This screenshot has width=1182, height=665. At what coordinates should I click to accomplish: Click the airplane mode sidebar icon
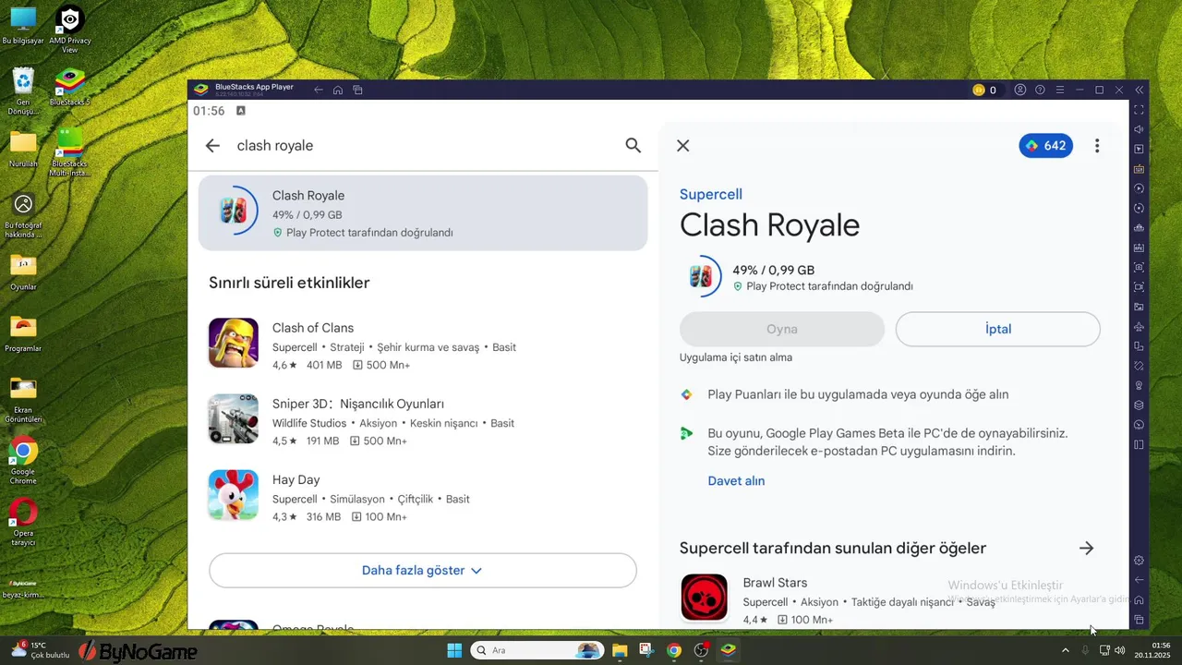point(1139,327)
